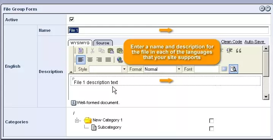Image resolution: width=273 pixels, height=140 pixels.
Task: Click the Well-formed document status icon
Action: pos(74,103)
